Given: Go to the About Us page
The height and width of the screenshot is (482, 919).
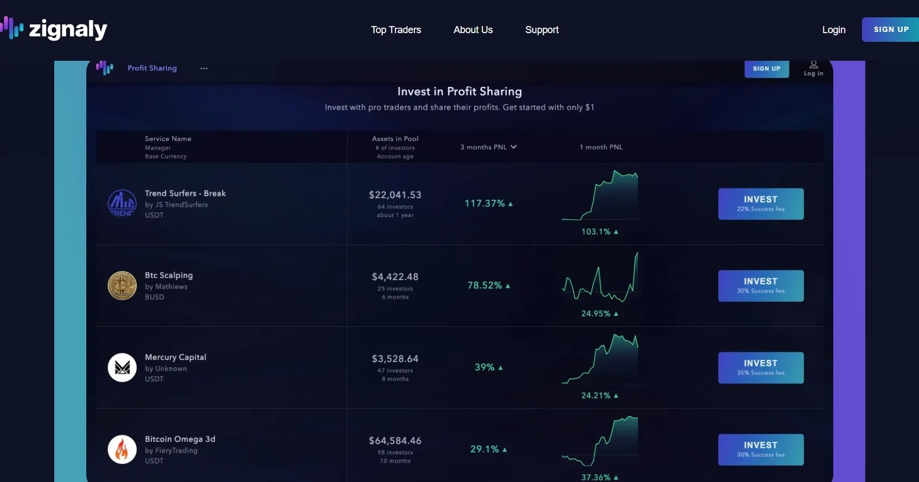Looking at the screenshot, I should click(x=473, y=30).
